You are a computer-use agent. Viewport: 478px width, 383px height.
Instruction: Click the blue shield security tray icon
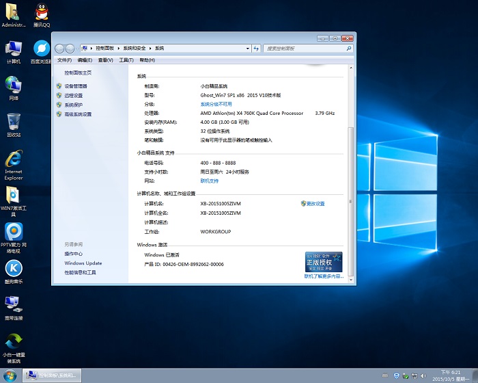[x=396, y=375]
